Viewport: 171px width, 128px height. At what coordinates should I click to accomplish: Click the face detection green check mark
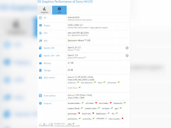pyautogui.click(x=95, y=82)
